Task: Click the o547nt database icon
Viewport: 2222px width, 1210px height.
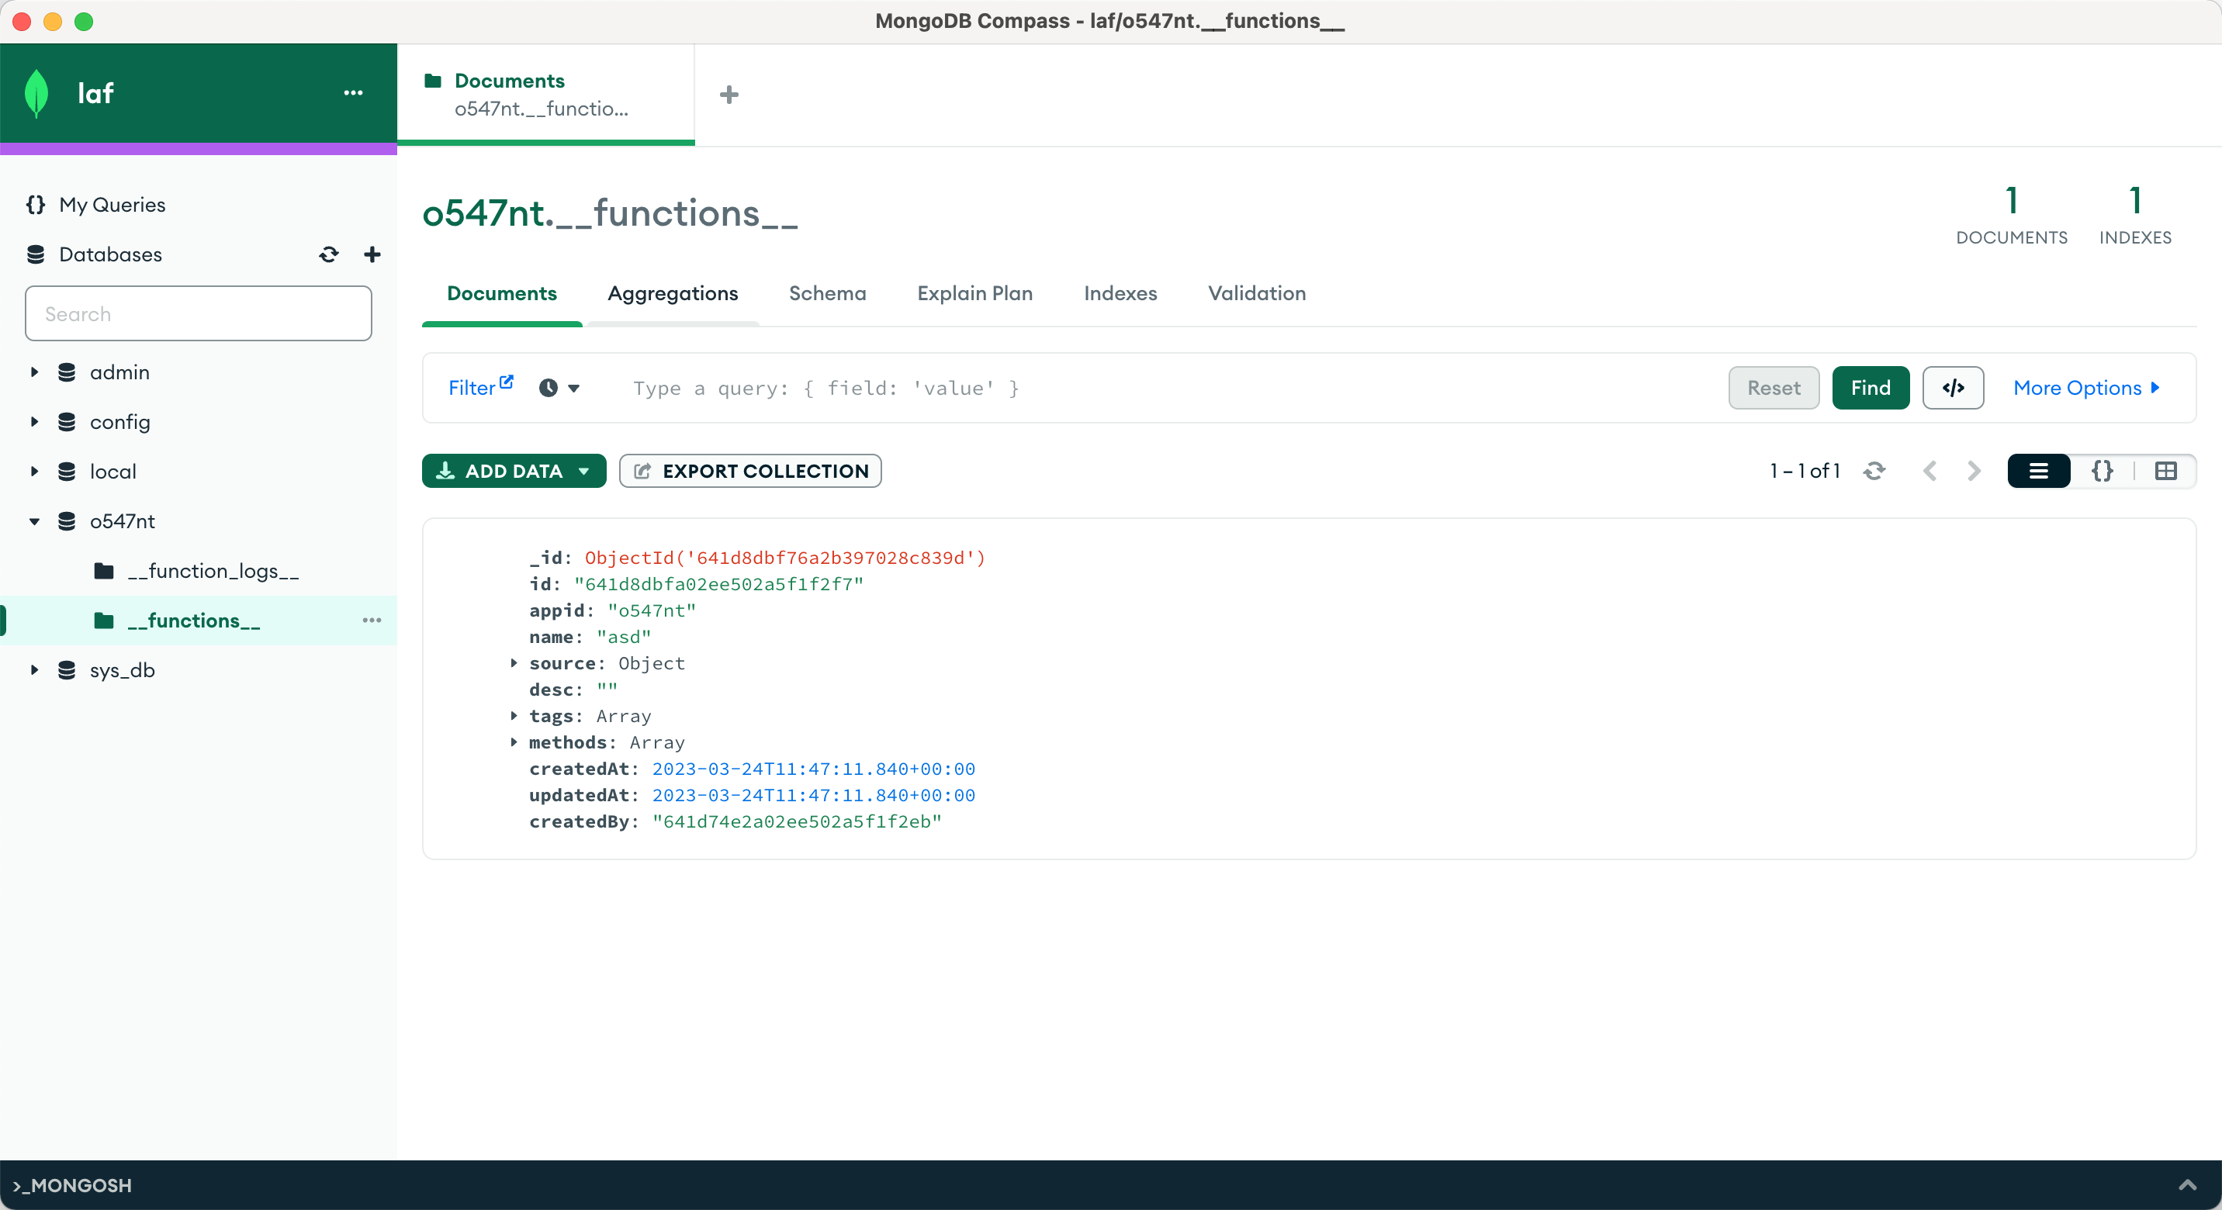Action: (x=67, y=521)
